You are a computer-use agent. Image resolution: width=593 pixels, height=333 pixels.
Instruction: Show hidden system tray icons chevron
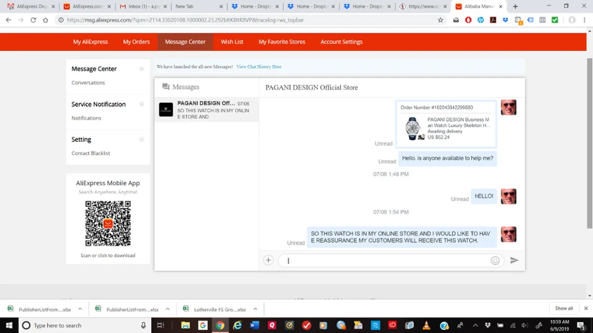pyautogui.click(x=475, y=325)
